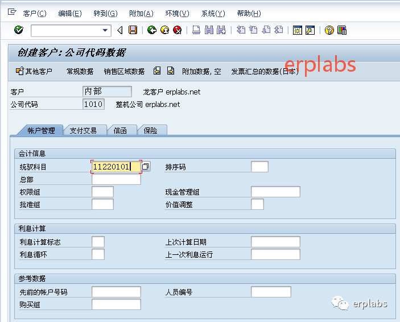Click the Generate Shortcut icon
The image size is (400, 322).
310,30
